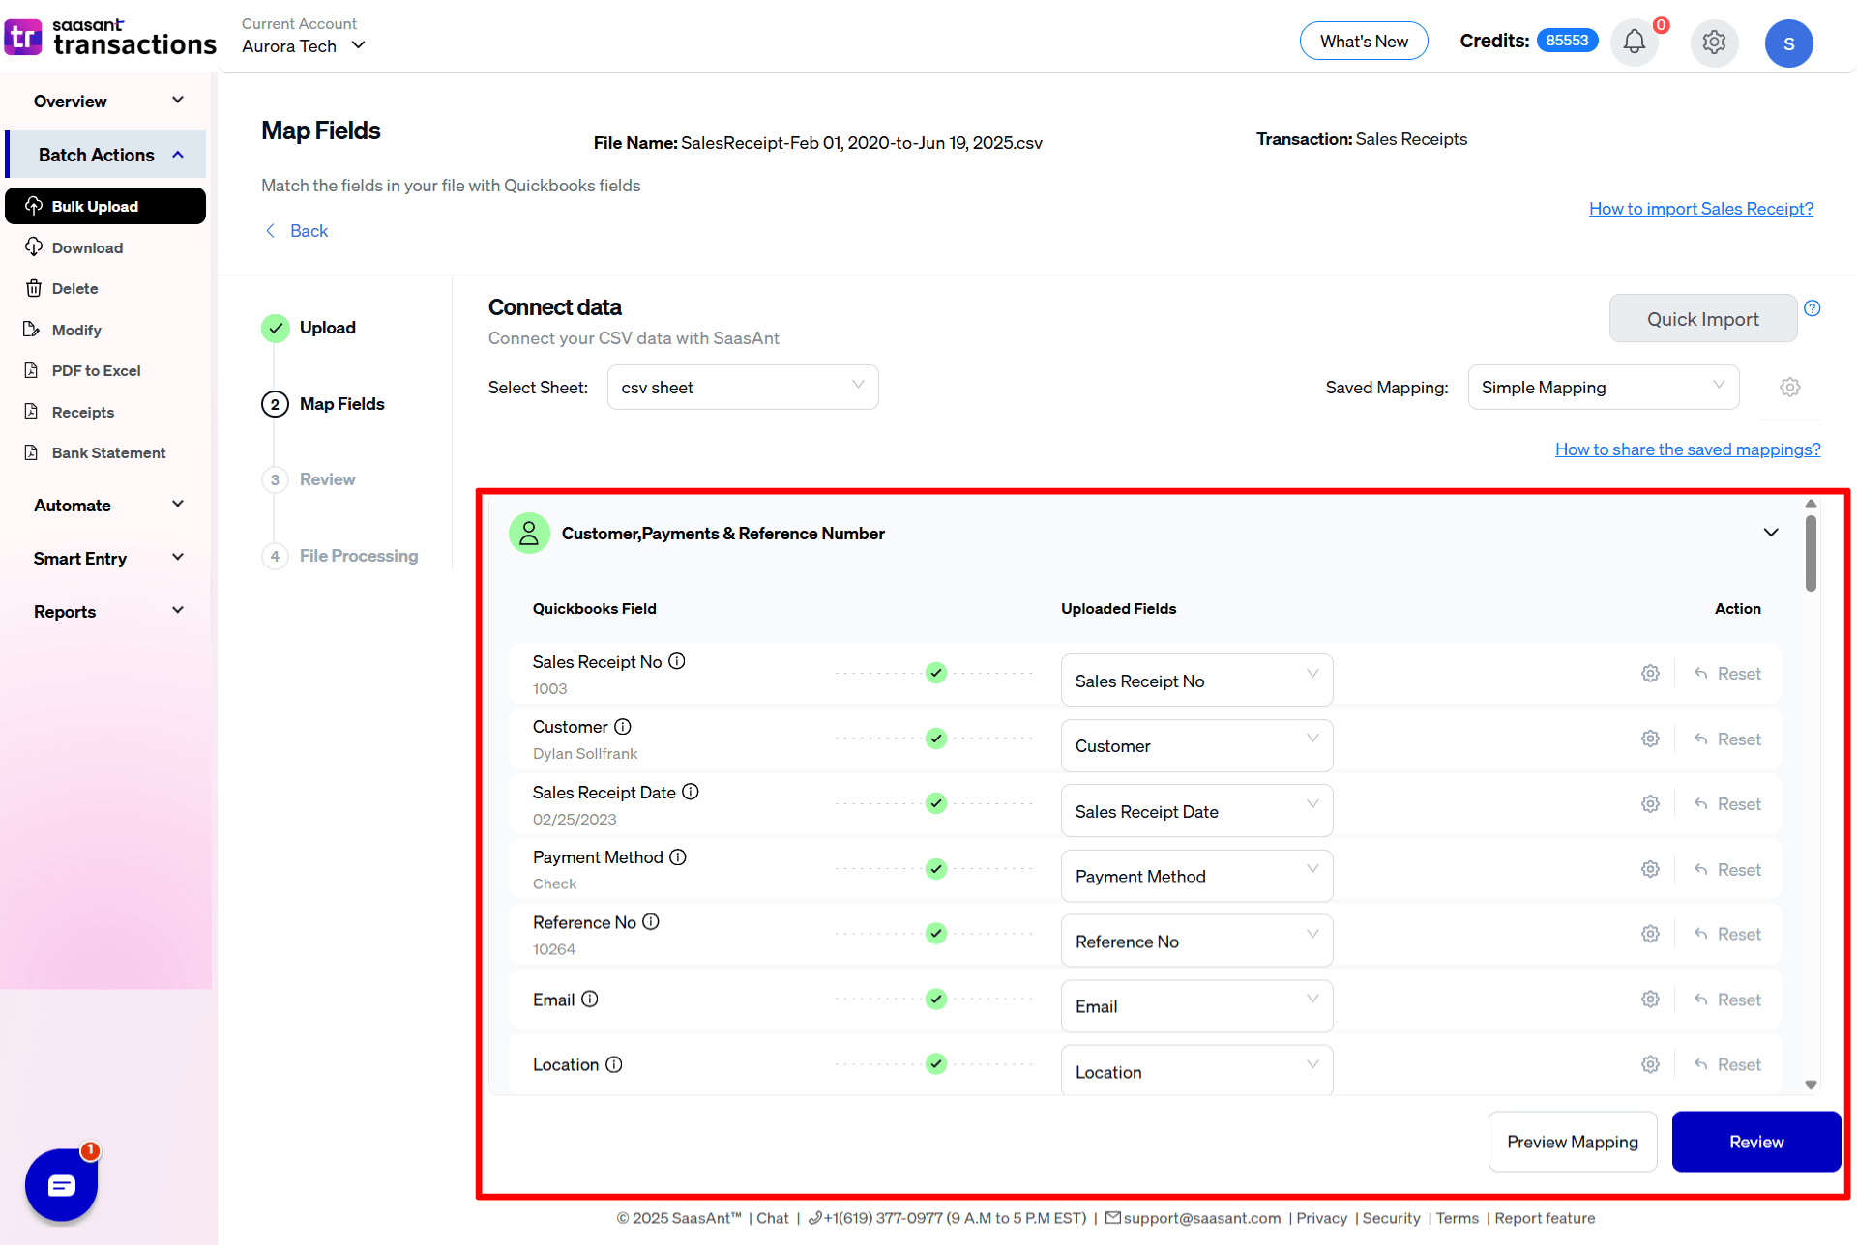Open the Current Account Aurora Tech dropdown

pyautogui.click(x=304, y=45)
